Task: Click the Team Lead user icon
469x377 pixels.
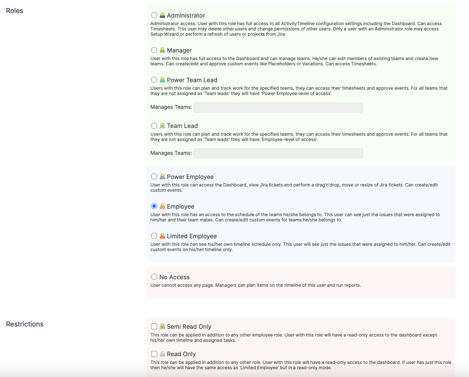Action: tap(162, 126)
